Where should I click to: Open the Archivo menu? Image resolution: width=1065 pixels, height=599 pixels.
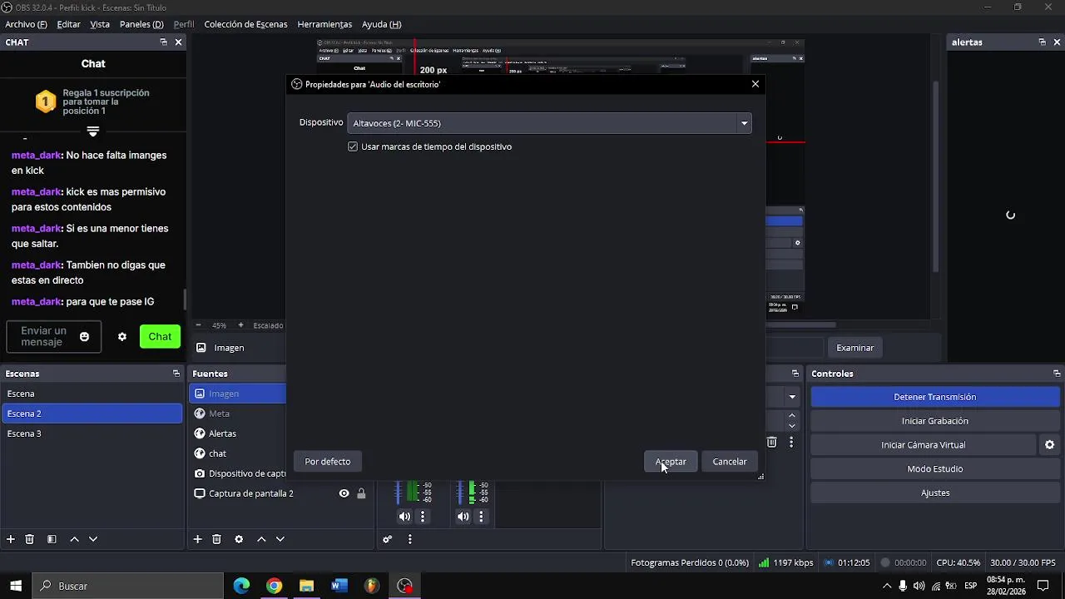coord(26,24)
